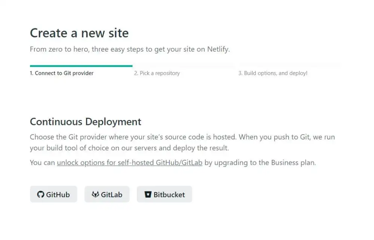Select the GitHub icon on the leftmost provider button

click(40, 194)
